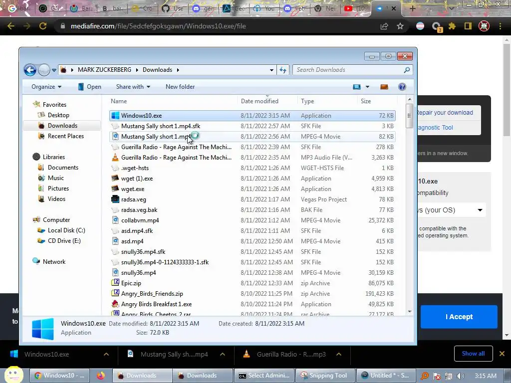Screen dimensions: 511x383
Task: Select the .wget-hsts file
Action: coord(135,168)
